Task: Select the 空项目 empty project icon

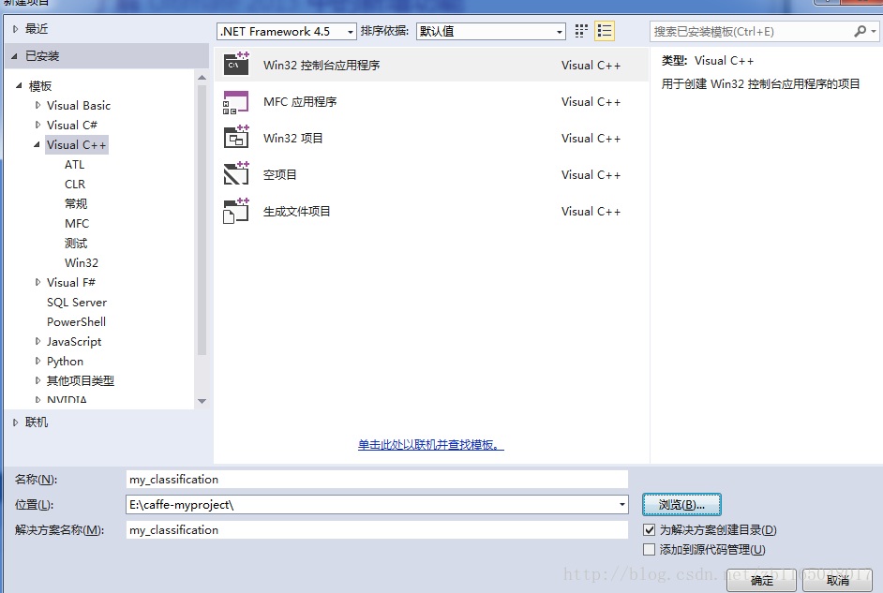Action: 236,174
